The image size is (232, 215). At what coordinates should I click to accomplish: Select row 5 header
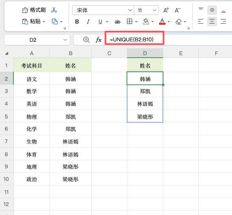(6, 116)
